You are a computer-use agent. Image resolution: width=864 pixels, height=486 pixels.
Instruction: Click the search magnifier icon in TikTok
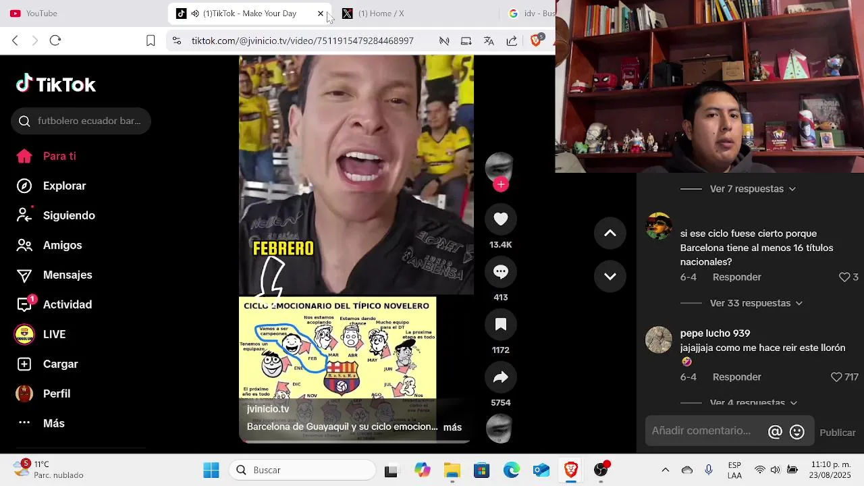tap(25, 121)
